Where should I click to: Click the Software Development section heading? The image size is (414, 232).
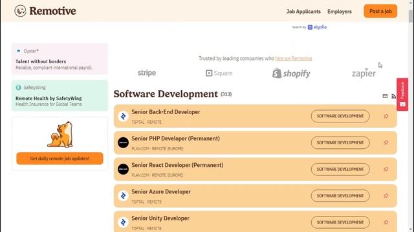pyautogui.click(x=166, y=94)
